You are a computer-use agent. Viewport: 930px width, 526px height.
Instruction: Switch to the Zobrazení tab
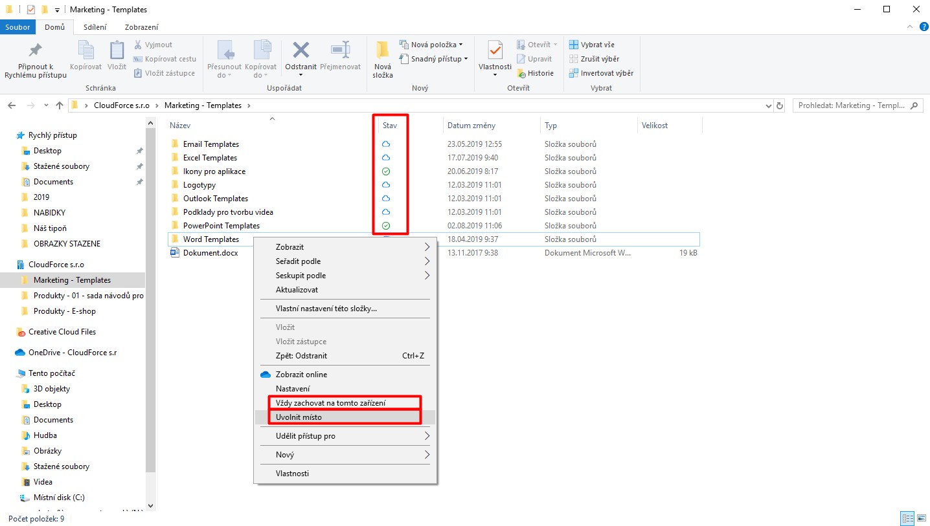tap(142, 27)
